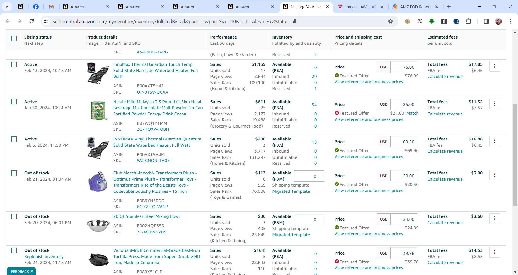This screenshot has width=518, height=275.
Task: Go forward to the next page
Action: pyautogui.click(x=19, y=21)
